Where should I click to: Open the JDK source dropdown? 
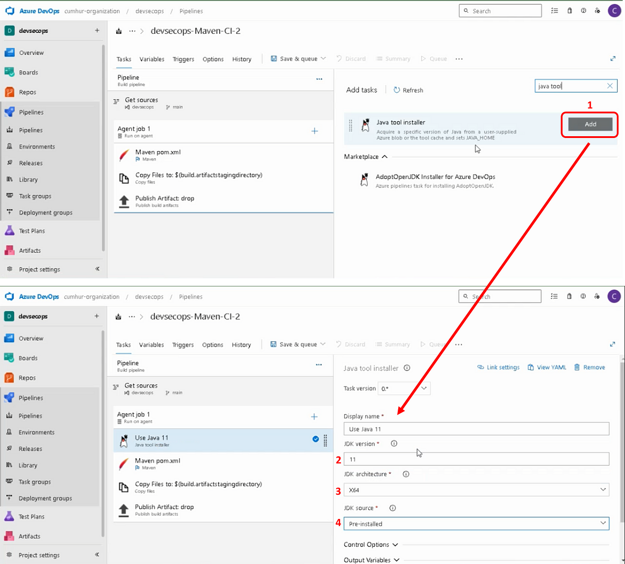coord(476,524)
